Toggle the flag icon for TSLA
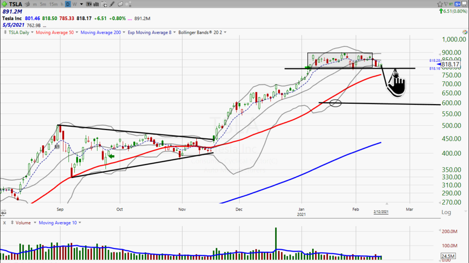 (x=446, y=4)
